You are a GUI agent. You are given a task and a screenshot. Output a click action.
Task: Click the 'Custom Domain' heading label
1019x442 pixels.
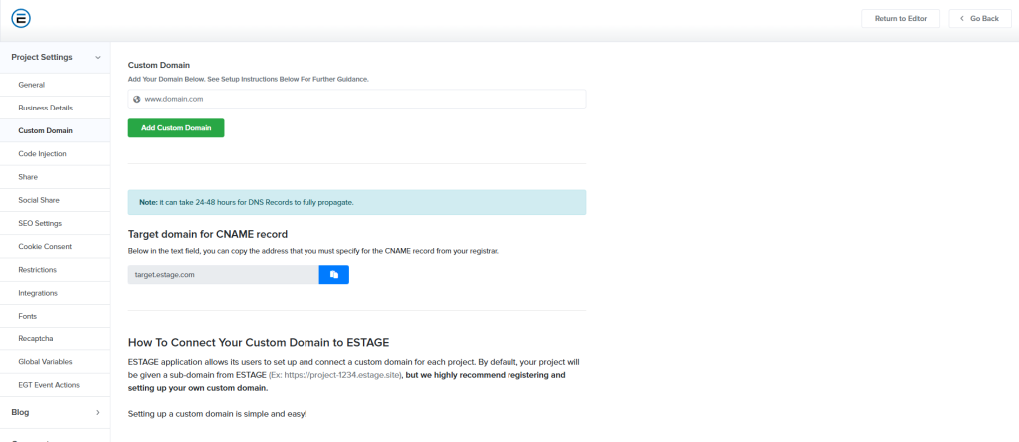point(159,65)
